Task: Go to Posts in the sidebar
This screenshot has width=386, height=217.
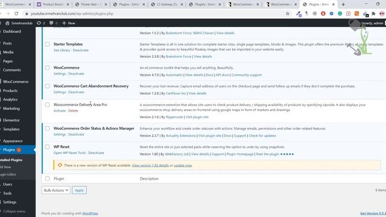Action: pos(7,43)
